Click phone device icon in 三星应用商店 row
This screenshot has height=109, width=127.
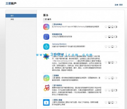[x=112, y=27]
